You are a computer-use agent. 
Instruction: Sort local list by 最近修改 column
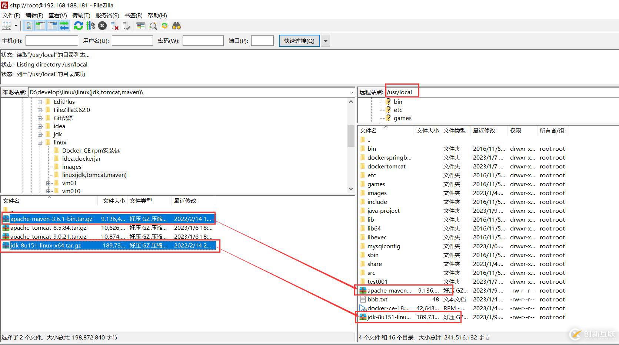coord(193,201)
